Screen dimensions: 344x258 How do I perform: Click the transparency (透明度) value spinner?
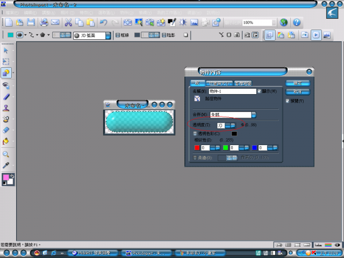pyautogui.click(x=231, y=125)
